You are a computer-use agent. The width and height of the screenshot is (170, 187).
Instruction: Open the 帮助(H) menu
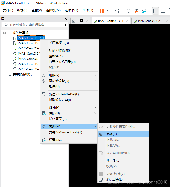pyautogui.click(x=88, y=10)
